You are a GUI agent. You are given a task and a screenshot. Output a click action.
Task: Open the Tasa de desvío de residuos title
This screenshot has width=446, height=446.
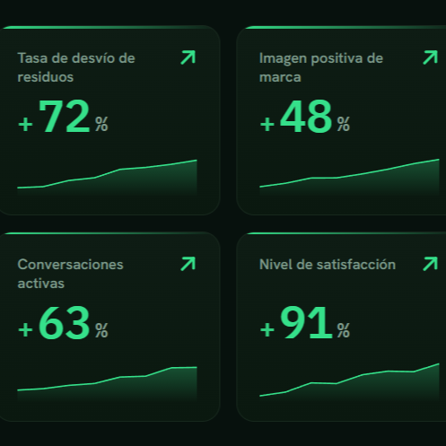[76, 67]
